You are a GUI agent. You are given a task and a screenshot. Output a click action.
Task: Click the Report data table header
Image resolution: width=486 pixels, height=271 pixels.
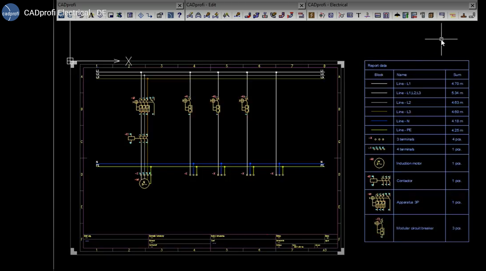point(377,66)
